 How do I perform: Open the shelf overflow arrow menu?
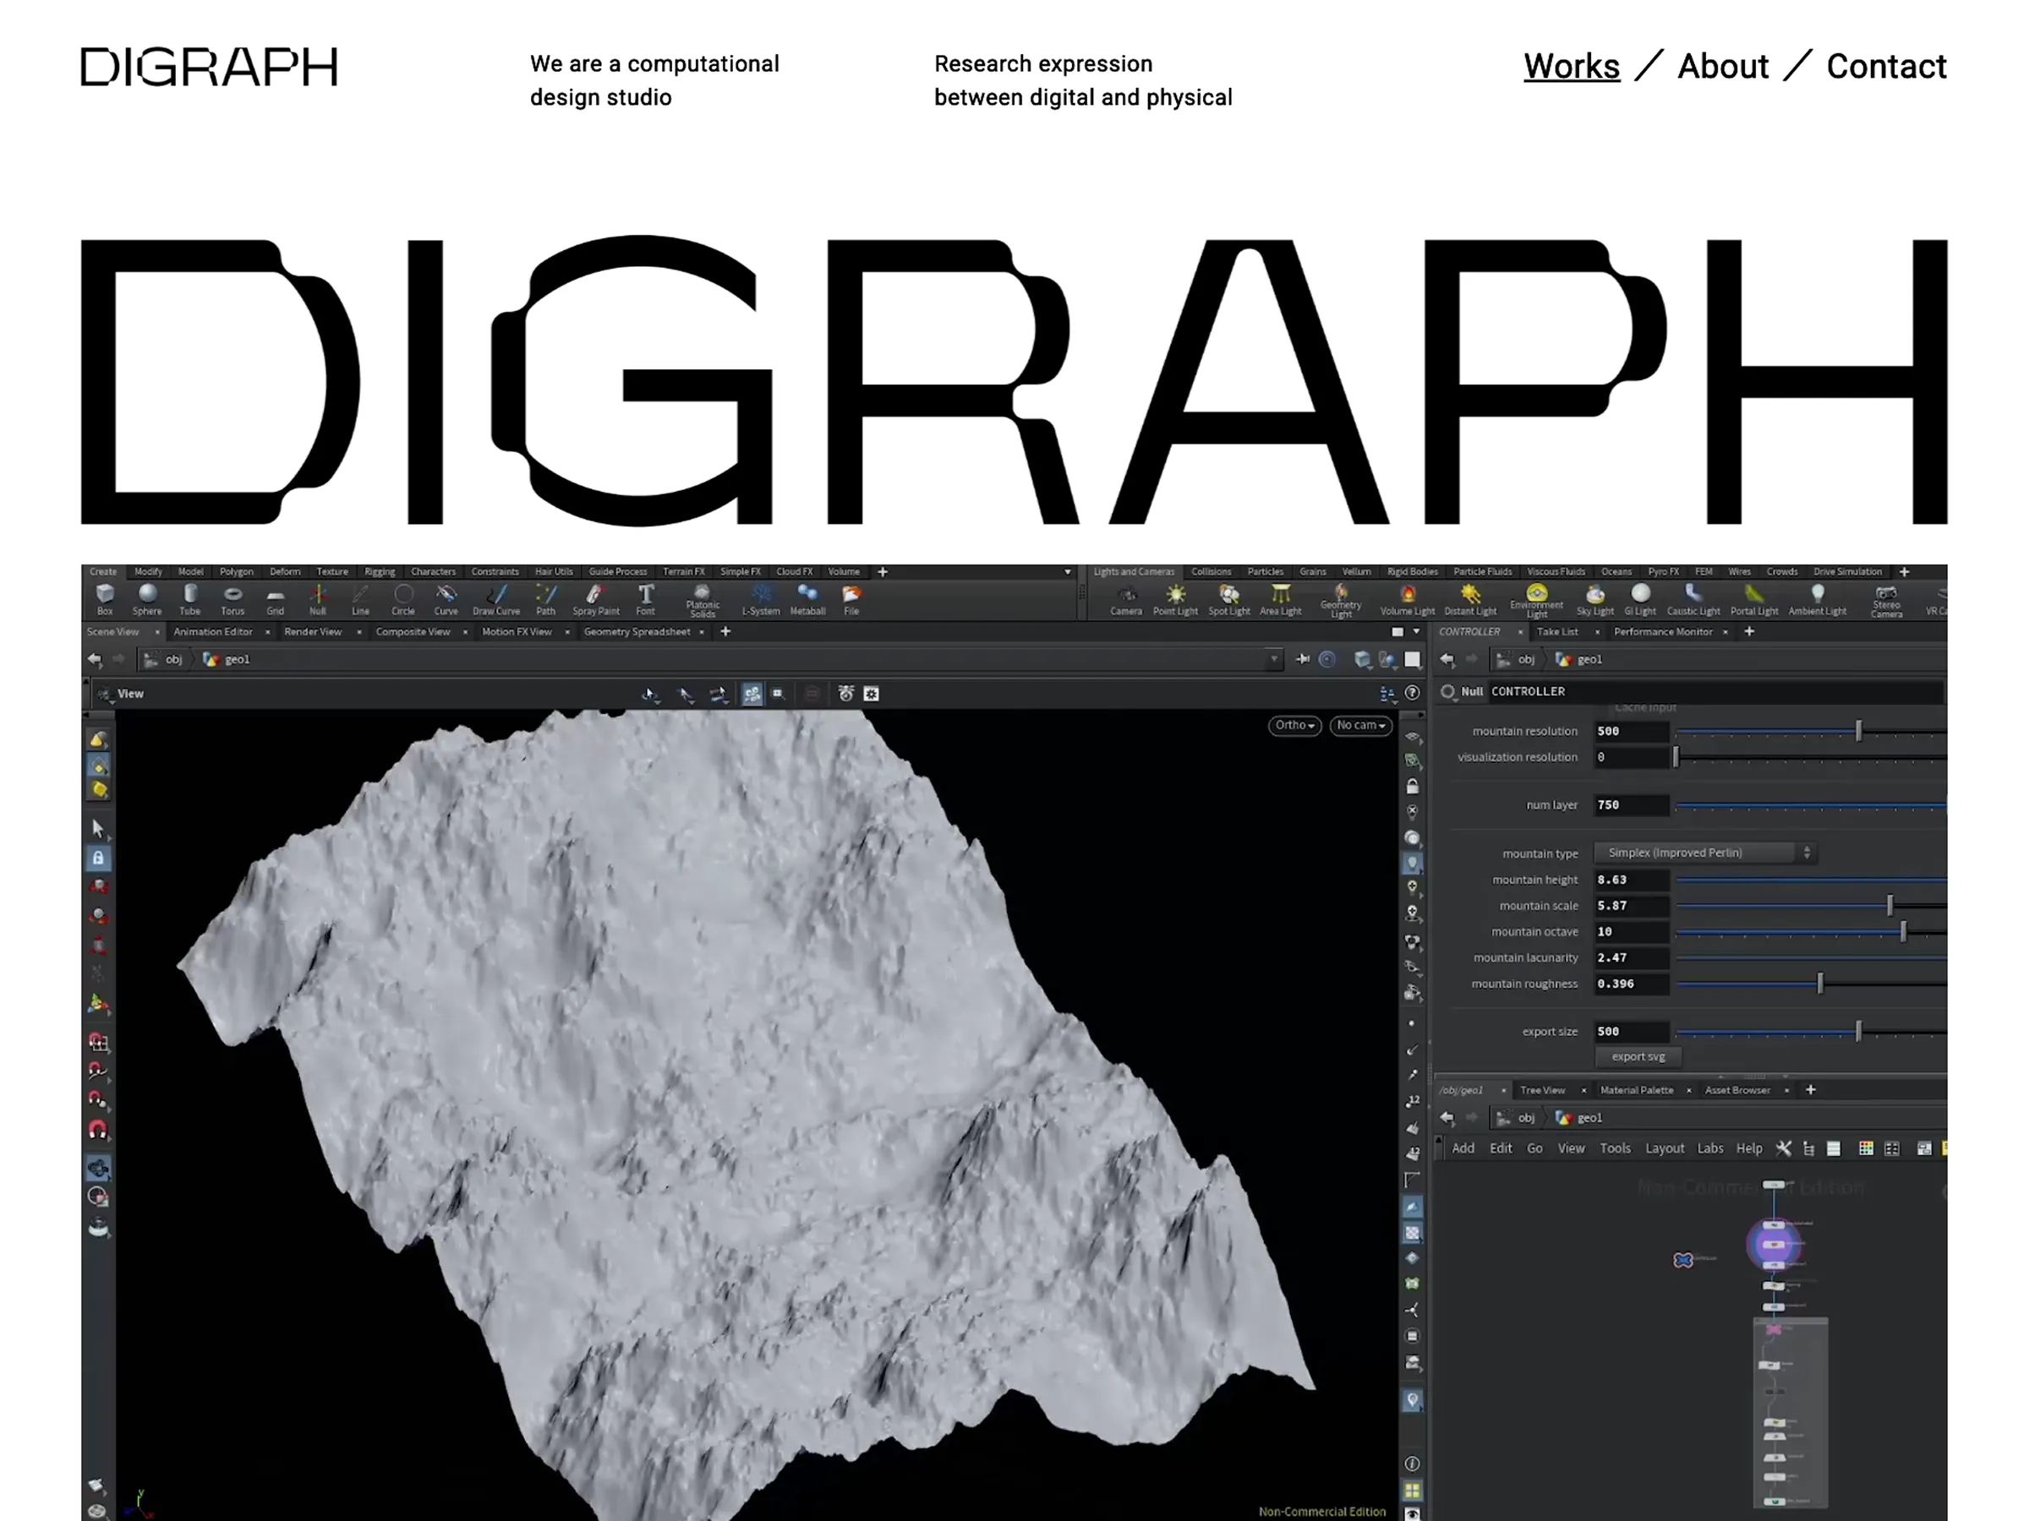pyautogui.click(x=1066, y=571)
